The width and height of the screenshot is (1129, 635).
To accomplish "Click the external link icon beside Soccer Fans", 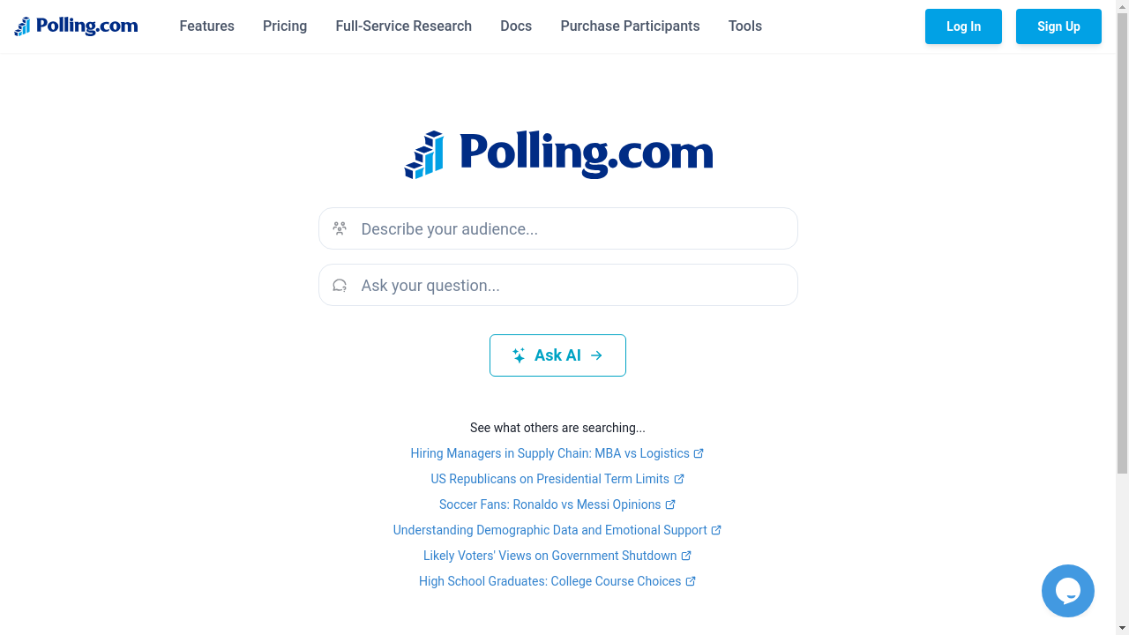I will click(x=670, y=504).
